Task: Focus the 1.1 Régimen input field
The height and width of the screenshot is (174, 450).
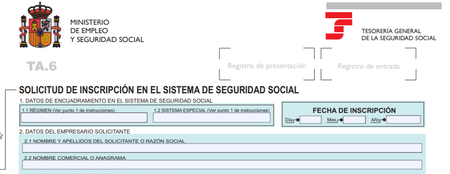Action: tap(84, 118)
